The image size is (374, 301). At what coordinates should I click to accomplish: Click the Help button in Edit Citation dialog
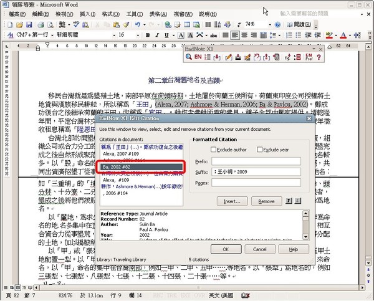[294, 249]
